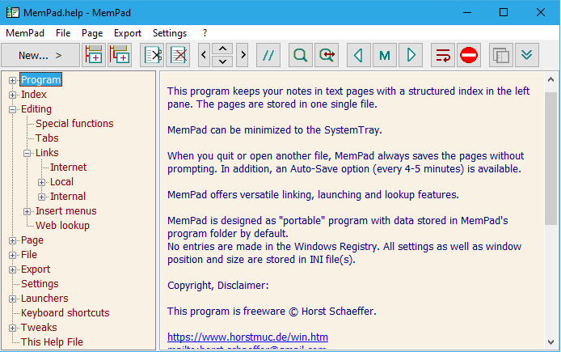The image size is (561, 352).
Task: Select the Editing page entry
Action: [36, 109]
